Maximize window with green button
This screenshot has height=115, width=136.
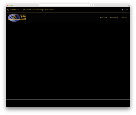click(12, 5)
